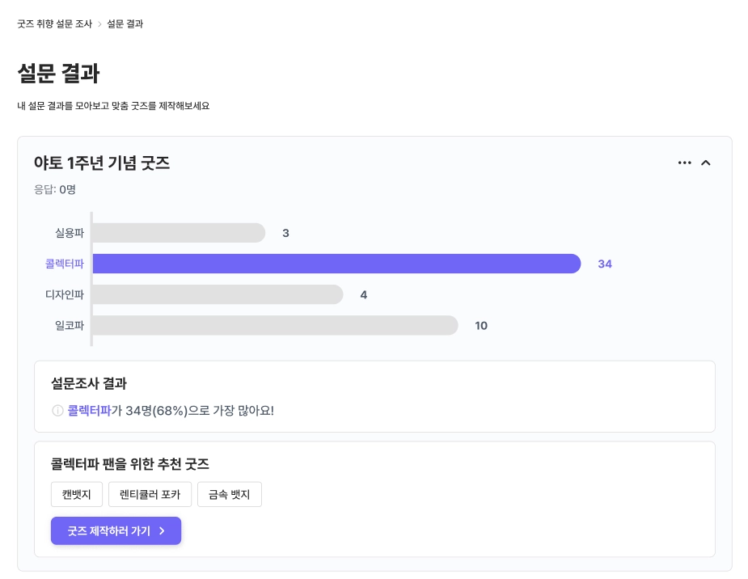Click the 일코파 axis label
748x579 pixels.
(x=70, y=325)
